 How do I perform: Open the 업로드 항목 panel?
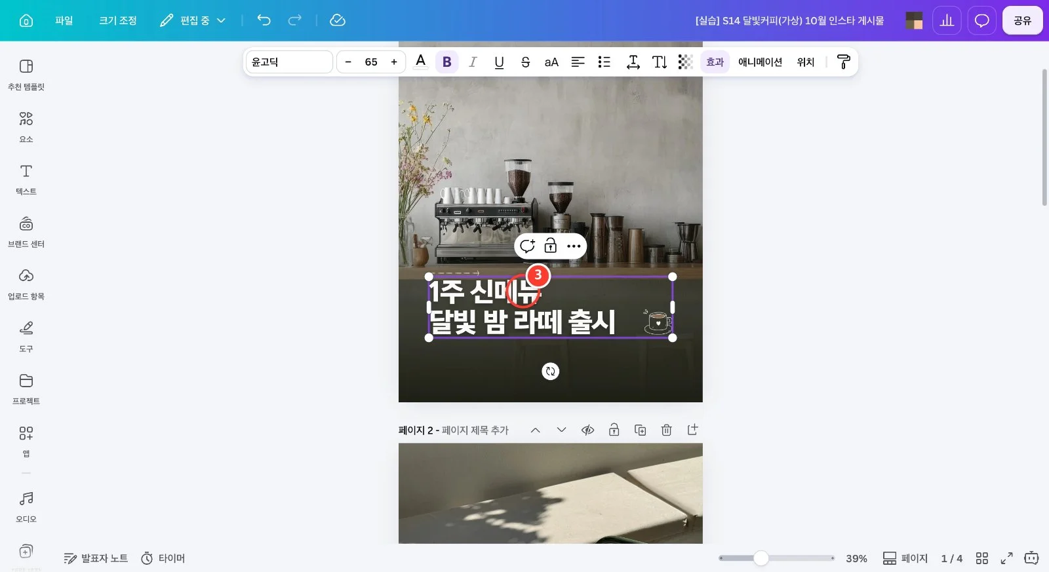click(x=26, y=284)
